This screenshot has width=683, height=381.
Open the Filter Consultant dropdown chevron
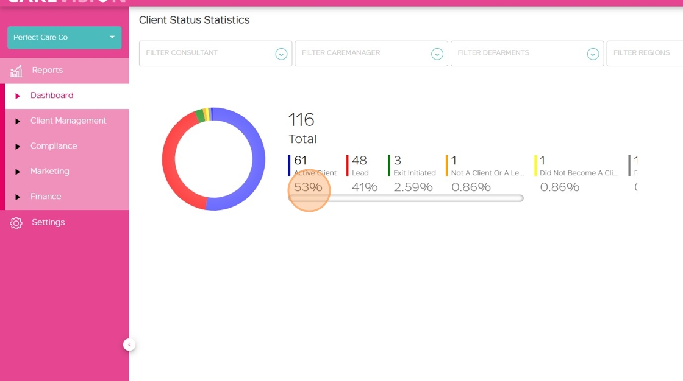tap(281, 54)
